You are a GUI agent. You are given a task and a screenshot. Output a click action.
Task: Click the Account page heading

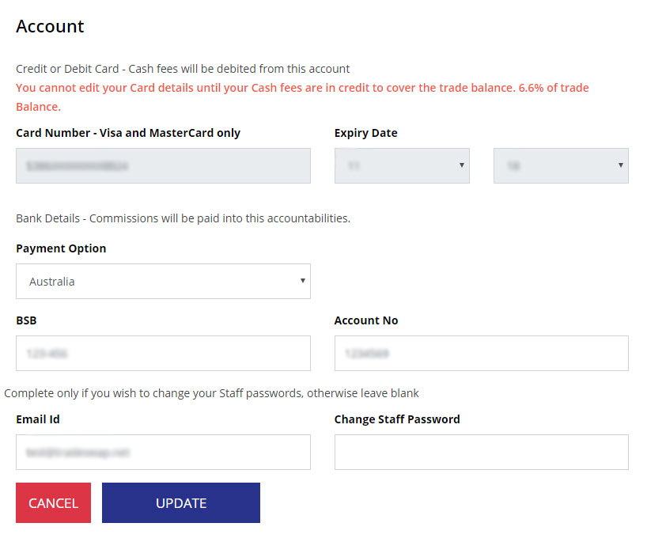(x=50, y=26)
